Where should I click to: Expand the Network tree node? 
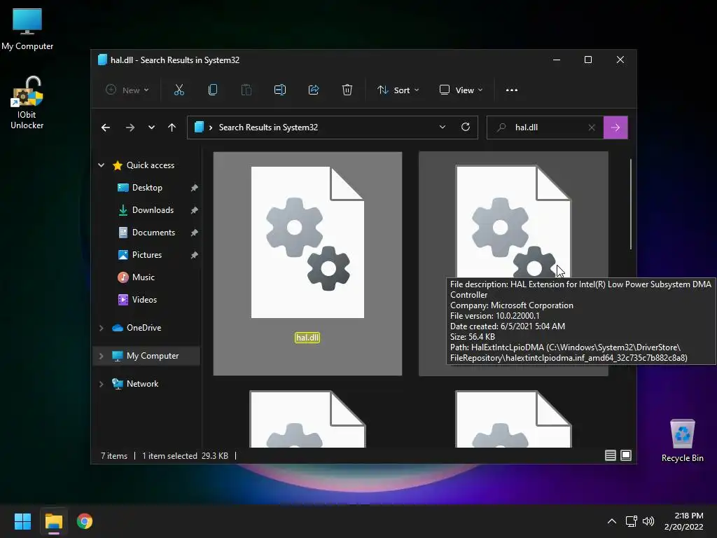tap(101, 384)
